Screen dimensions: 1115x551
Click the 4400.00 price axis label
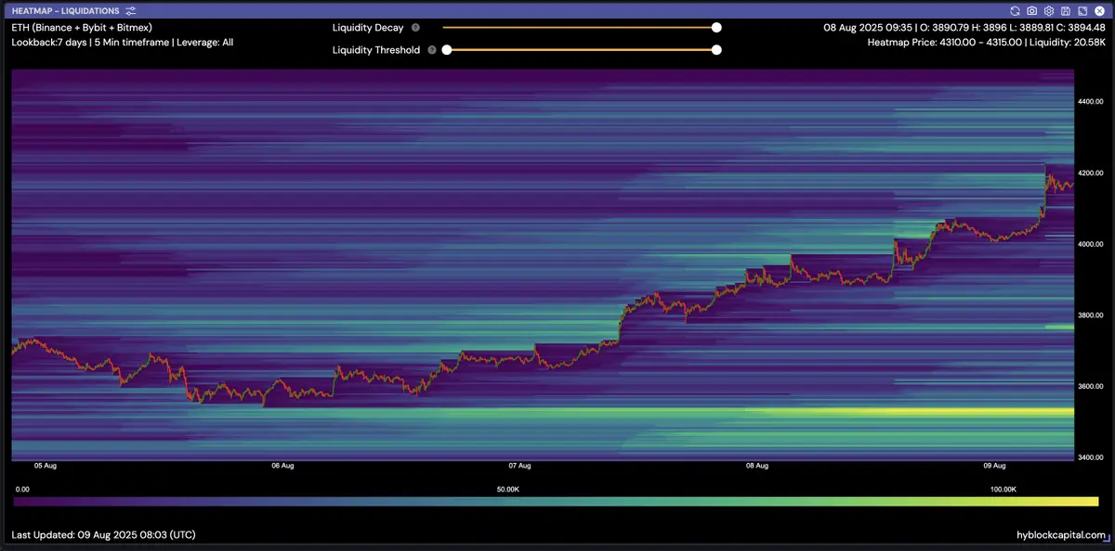1091,101
